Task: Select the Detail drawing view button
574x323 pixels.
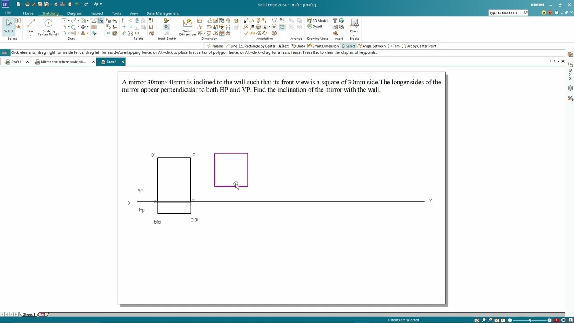Action: click(314, 26)
